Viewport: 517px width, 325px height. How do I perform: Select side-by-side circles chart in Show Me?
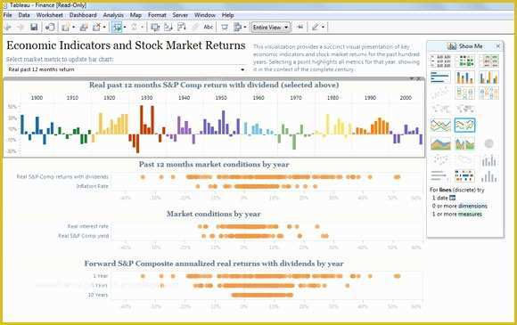pyautogui.click(x=489, y=93)
